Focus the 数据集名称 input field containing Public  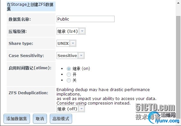(x=86, y=19)
